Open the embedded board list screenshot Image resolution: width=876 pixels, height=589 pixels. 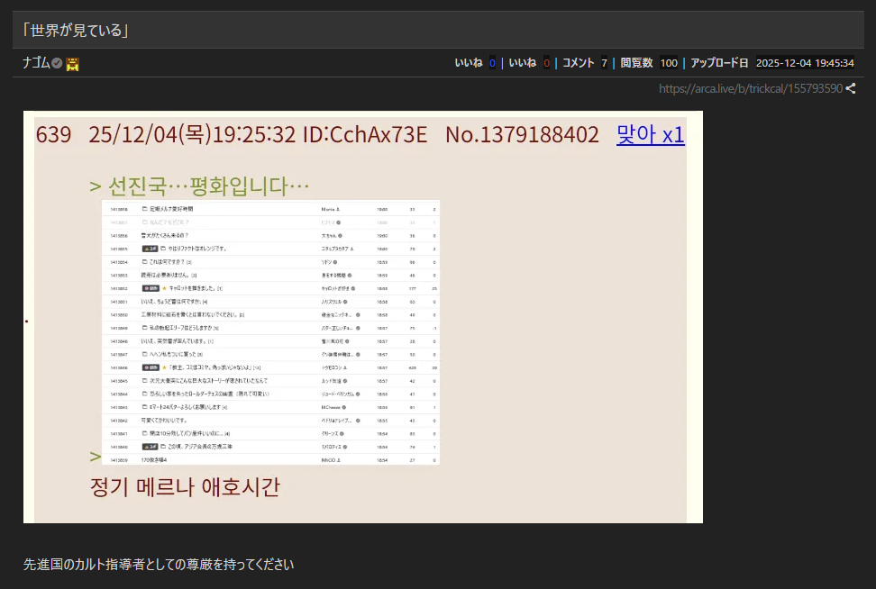pos(270,331)
